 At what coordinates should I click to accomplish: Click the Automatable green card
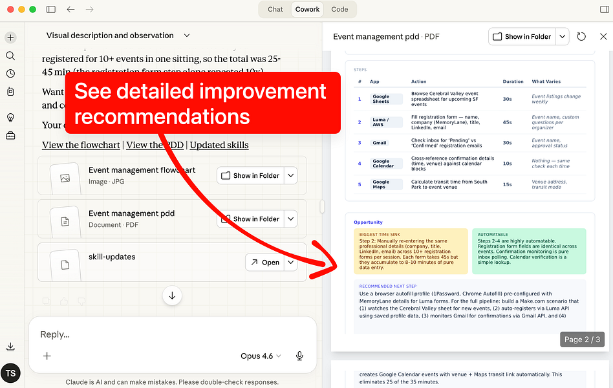point(529,251)
